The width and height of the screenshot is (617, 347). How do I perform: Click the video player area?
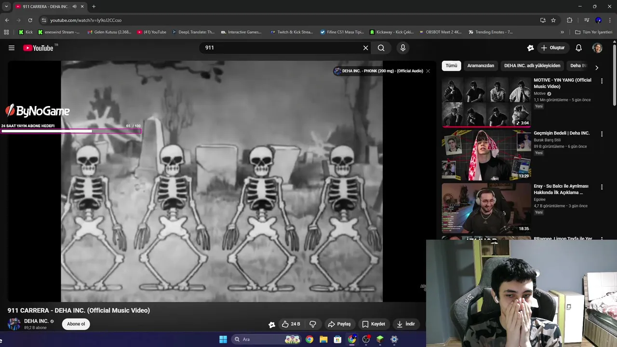(x=222, y=181)
